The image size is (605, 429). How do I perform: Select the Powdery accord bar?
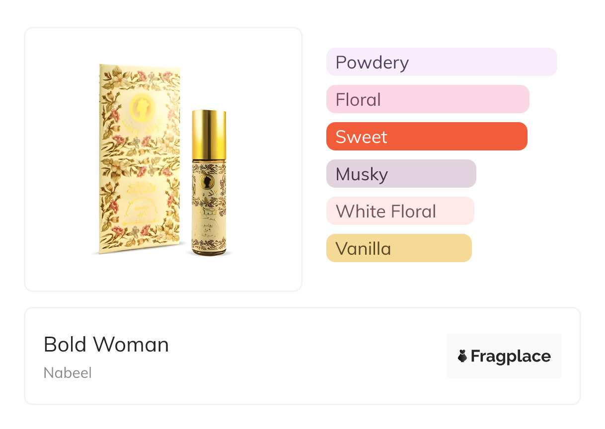click(442, 62)
